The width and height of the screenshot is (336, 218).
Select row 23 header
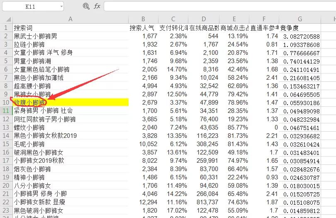click(6, 210)
